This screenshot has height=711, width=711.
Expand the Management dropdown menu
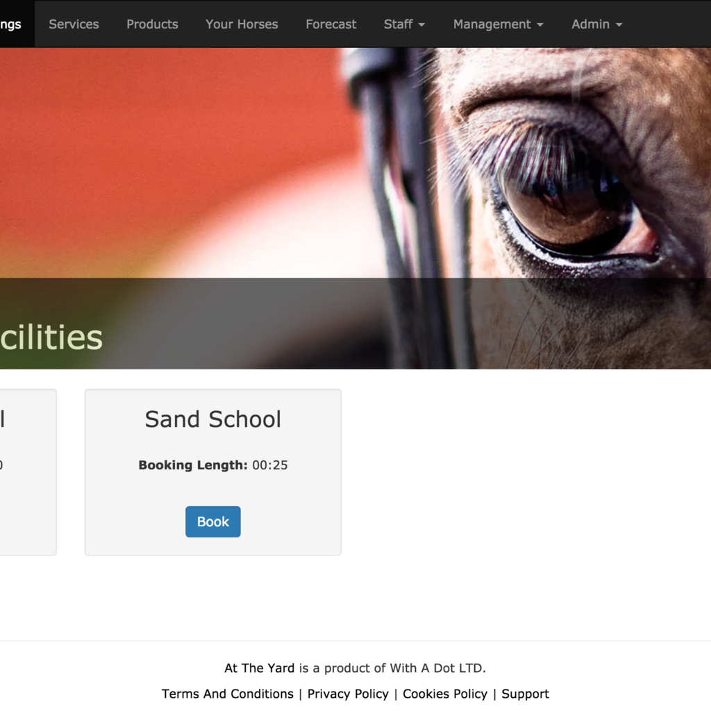tap(499, 24)
